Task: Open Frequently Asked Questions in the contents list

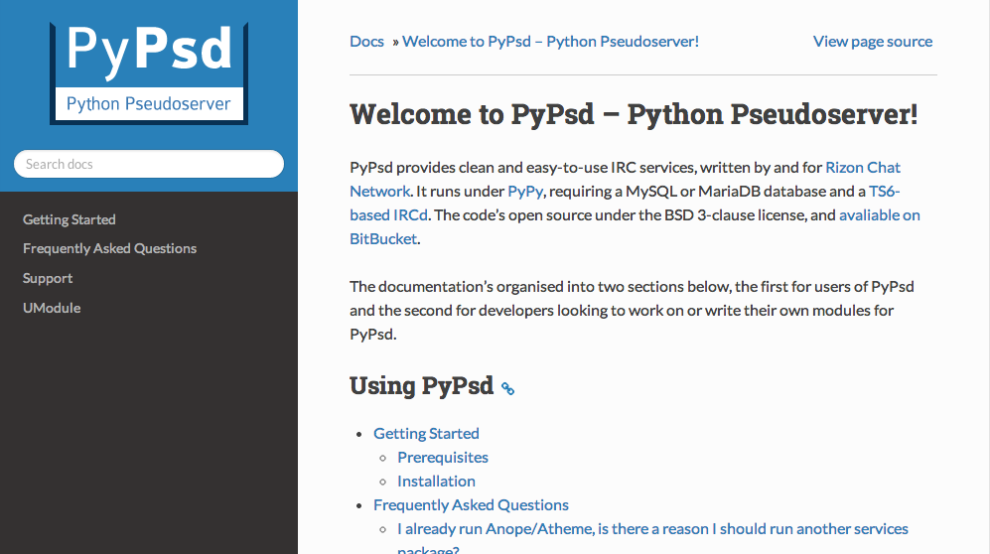Action: tap(471, 505)
